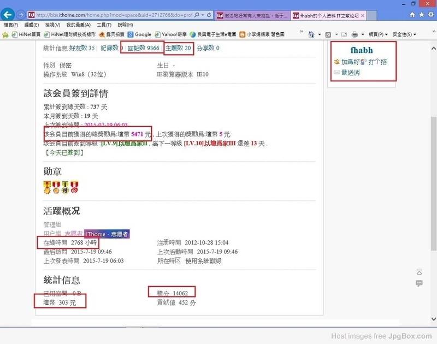The width and height of the screenshot is (437, 344).
Task: Open Favorites star icon at top right
Action: [421, 15]
